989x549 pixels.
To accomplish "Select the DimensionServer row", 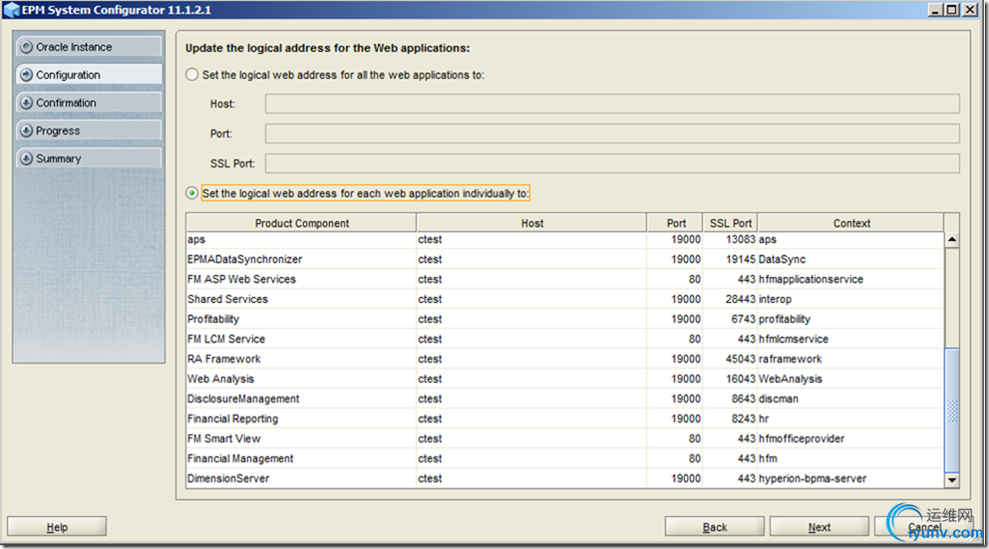I will (x=565, y=478).
